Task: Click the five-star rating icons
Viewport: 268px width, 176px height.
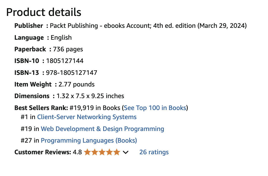Action: (x=102, y=152)
